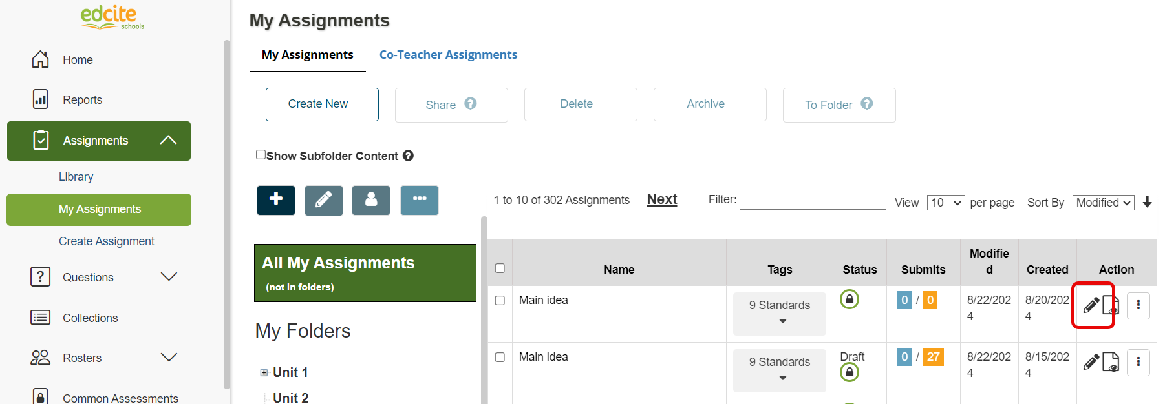Preview the second Main idea assignment

click(1111, 361)
